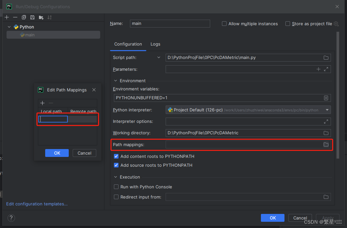Collapse the Execution section
The image size is (347, 228).
pyautogui.click(x=116, y=177)
